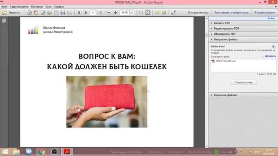278x156 pixels.
Task: Open the OBS icon in taskbar
Action: [x=54, y=152]
